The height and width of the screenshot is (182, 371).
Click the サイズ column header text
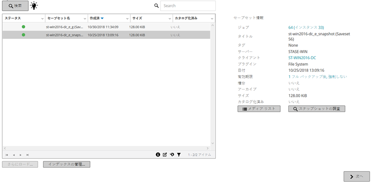[x=137, y=18]
